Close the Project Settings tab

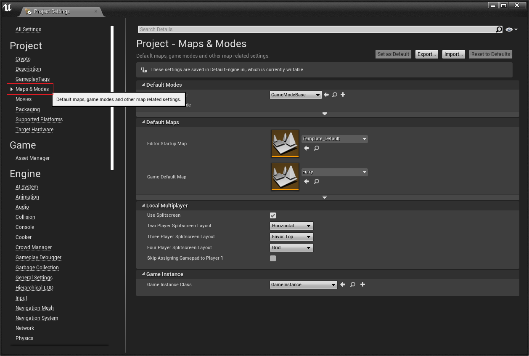point(96,11)
